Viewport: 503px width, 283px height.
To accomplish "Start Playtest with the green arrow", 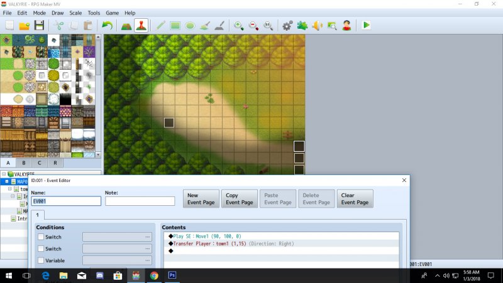I will pyautogui.click(x=366, y=25).
